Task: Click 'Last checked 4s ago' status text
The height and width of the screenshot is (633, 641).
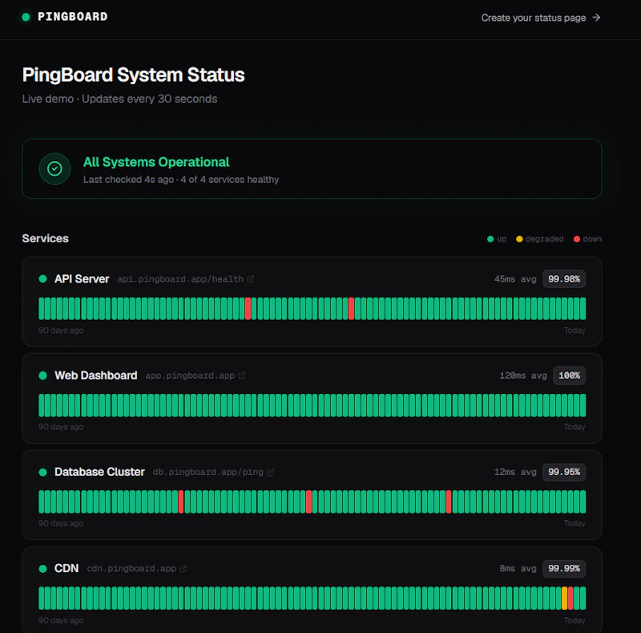Action: 128,180
